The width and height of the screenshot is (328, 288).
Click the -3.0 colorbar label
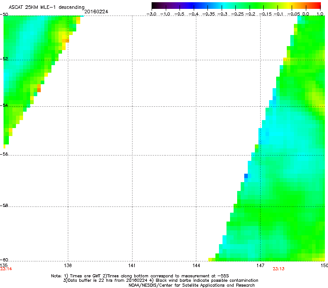click(x=152, y=14)
